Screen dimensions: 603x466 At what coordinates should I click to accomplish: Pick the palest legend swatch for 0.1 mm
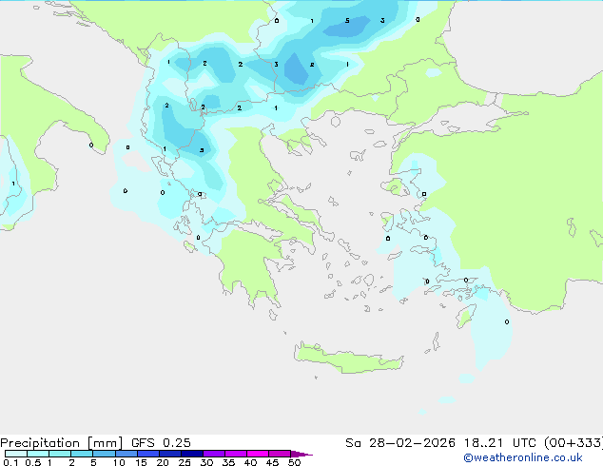tap(16, 454)
